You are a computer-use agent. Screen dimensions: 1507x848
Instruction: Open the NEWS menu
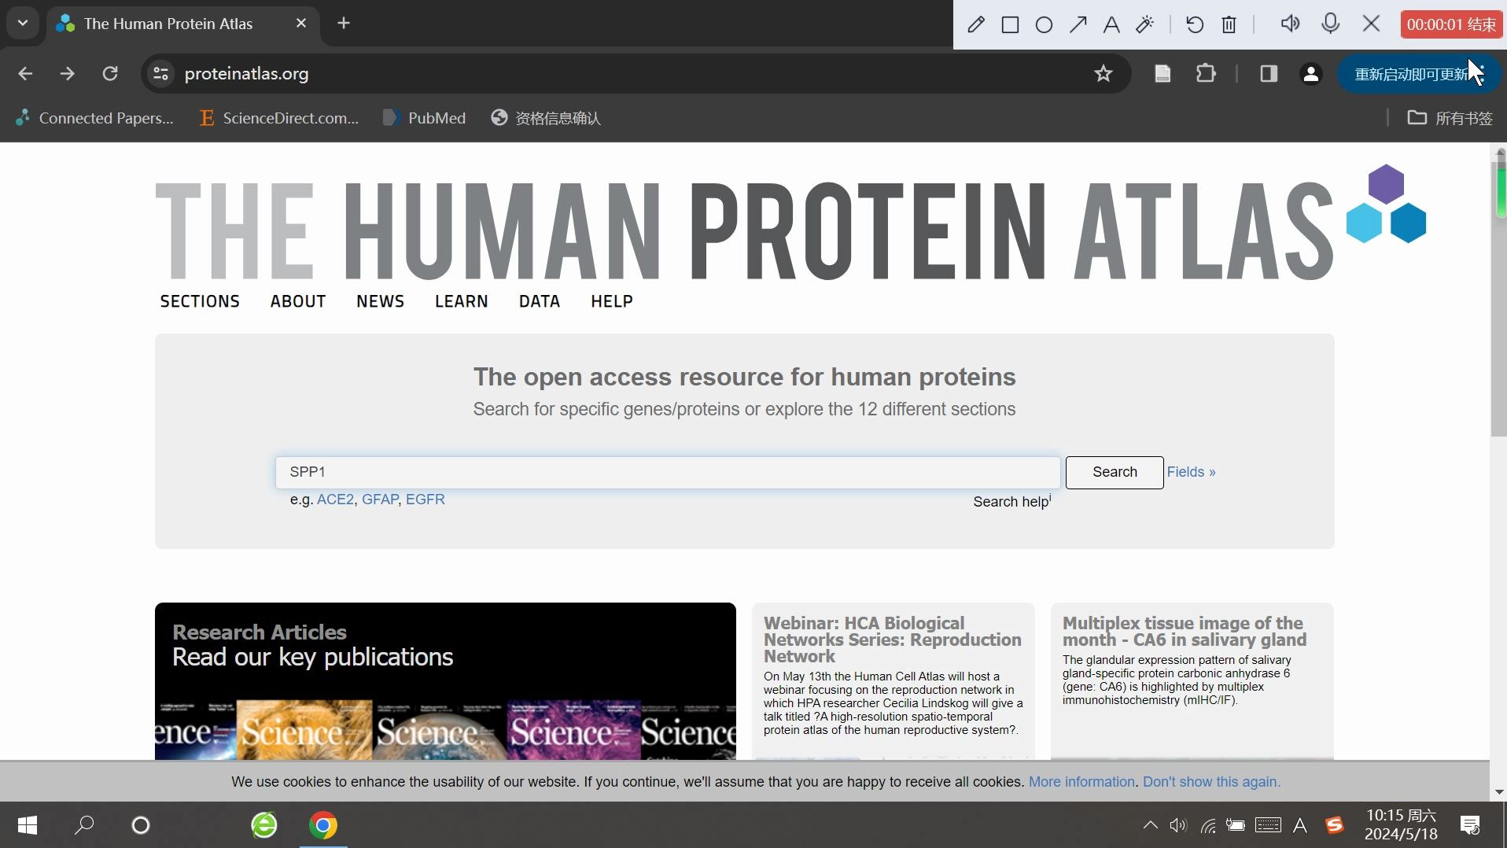coord(380,301)
